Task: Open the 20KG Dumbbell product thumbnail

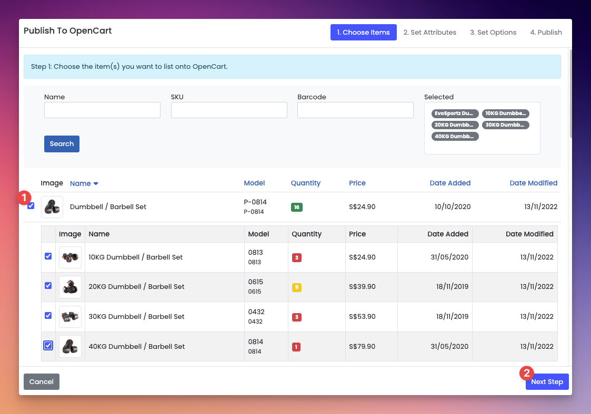Action: pyautogui.click(x=70, y=287)
